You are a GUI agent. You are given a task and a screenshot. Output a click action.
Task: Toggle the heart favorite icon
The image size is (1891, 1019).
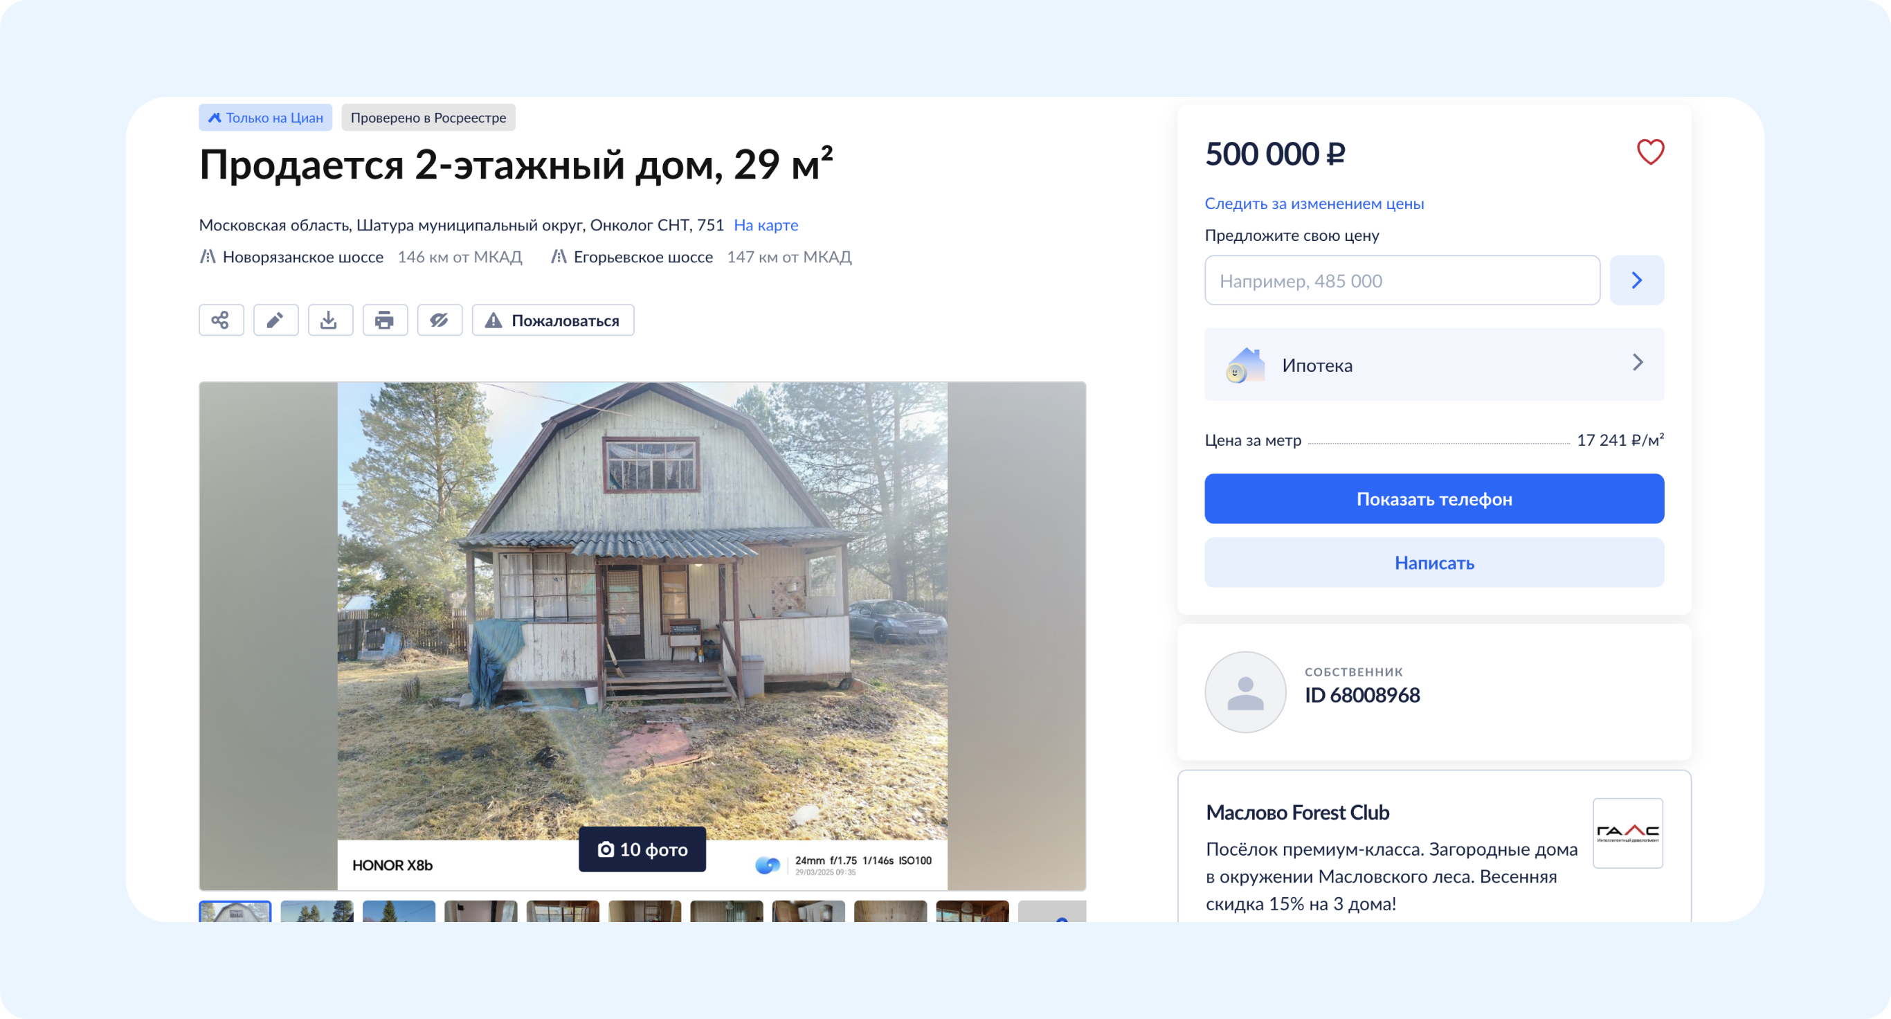pyautogui.click(x=1650, y=152)
